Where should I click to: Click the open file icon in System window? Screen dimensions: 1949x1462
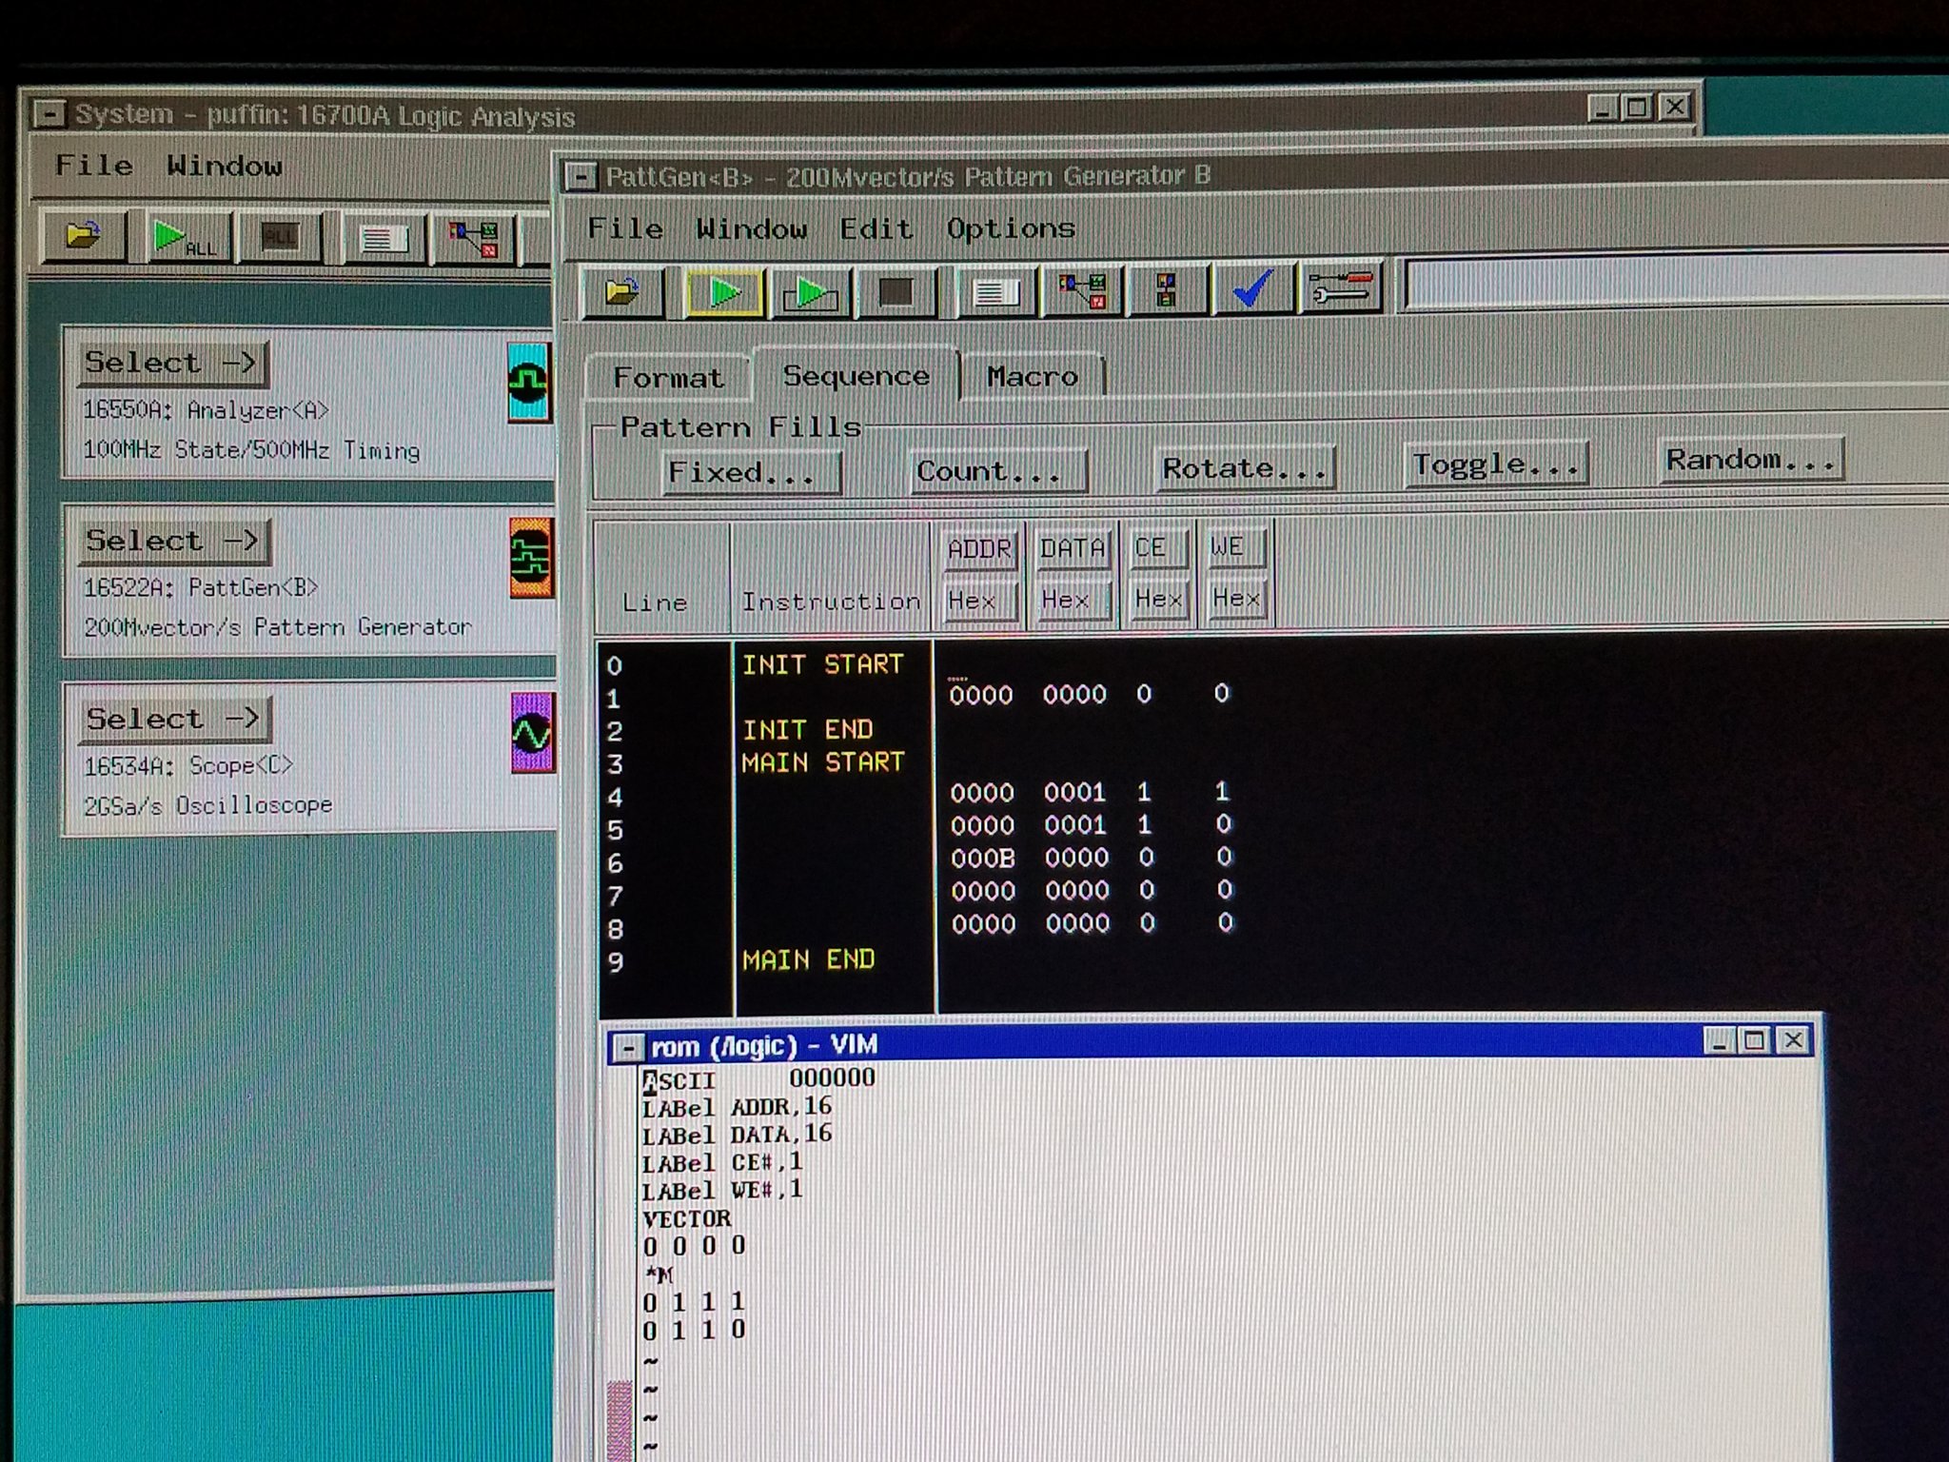pyautogui.click(x=84, y=236)
